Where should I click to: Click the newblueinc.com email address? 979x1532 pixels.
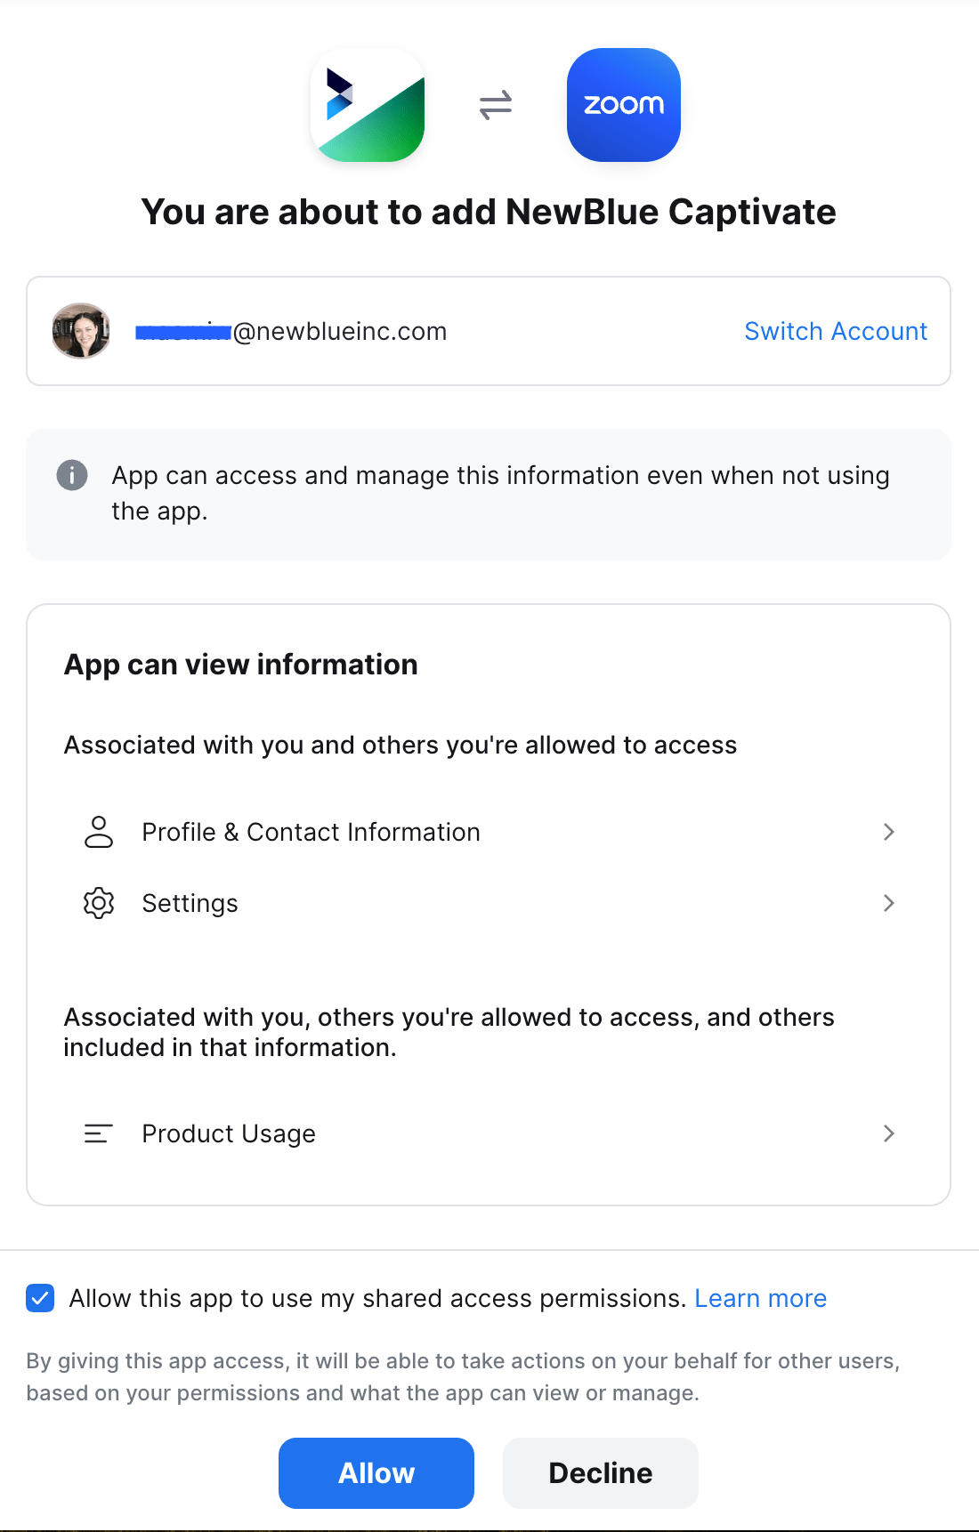tap(291, 331)
